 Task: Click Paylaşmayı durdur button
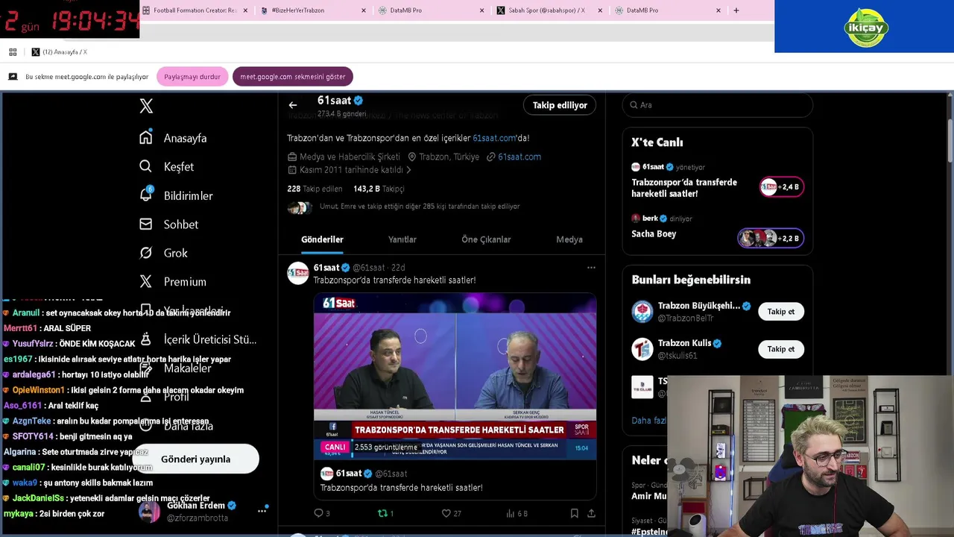pos(192,77)
